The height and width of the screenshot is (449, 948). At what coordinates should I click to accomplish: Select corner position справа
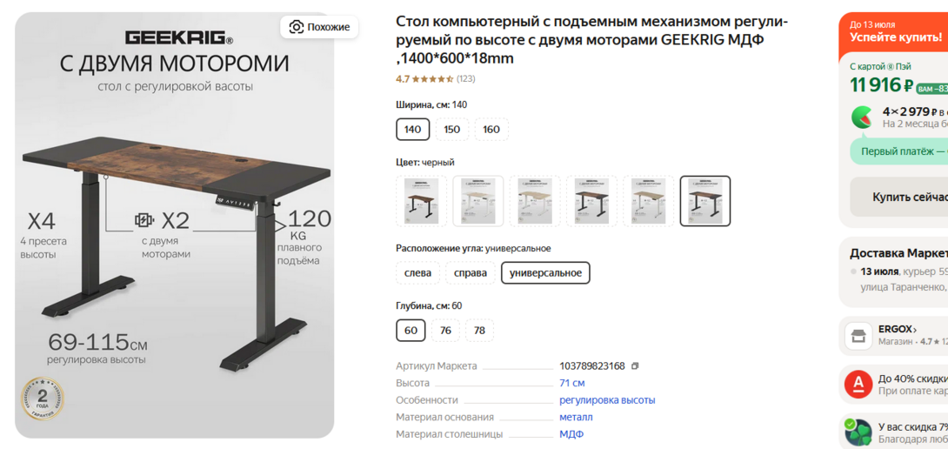pos(471,273)
